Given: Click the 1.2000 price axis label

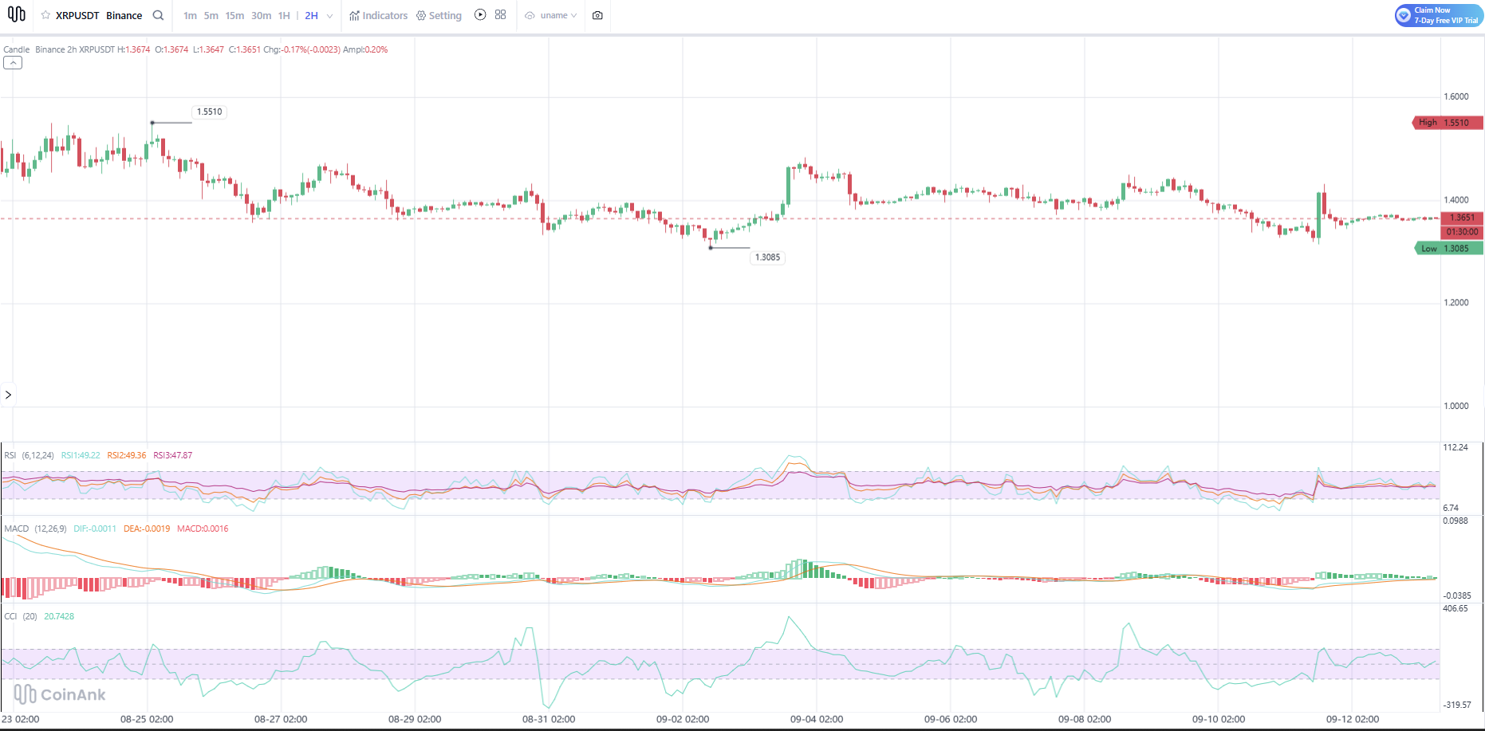Looking at the screenshot, I should pos(1456,302).
